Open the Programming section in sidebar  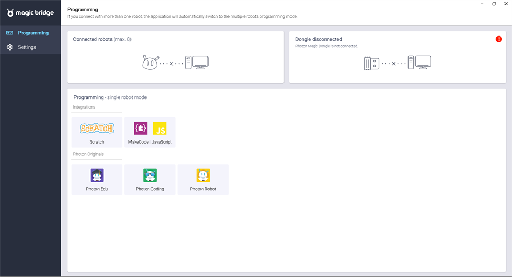(x=30, y=33)
